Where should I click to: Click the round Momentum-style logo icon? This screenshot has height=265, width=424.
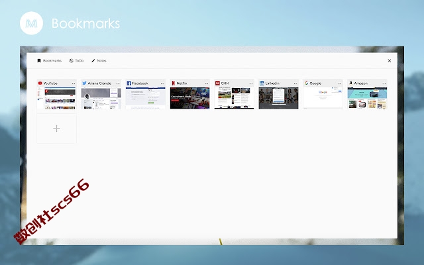(x=31, y=23)
